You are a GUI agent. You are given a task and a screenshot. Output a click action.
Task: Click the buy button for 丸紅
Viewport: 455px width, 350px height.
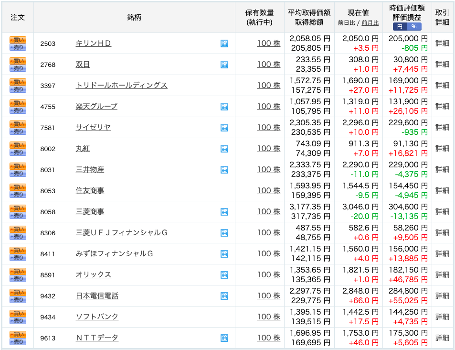point(18,145)
